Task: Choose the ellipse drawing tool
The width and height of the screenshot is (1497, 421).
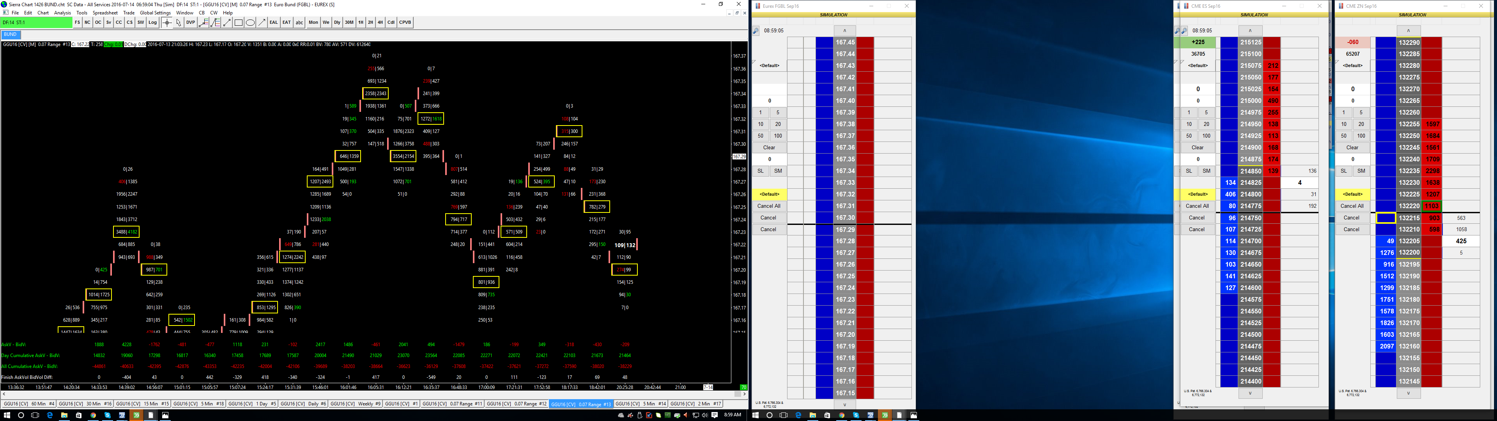Action: (250, 23)
